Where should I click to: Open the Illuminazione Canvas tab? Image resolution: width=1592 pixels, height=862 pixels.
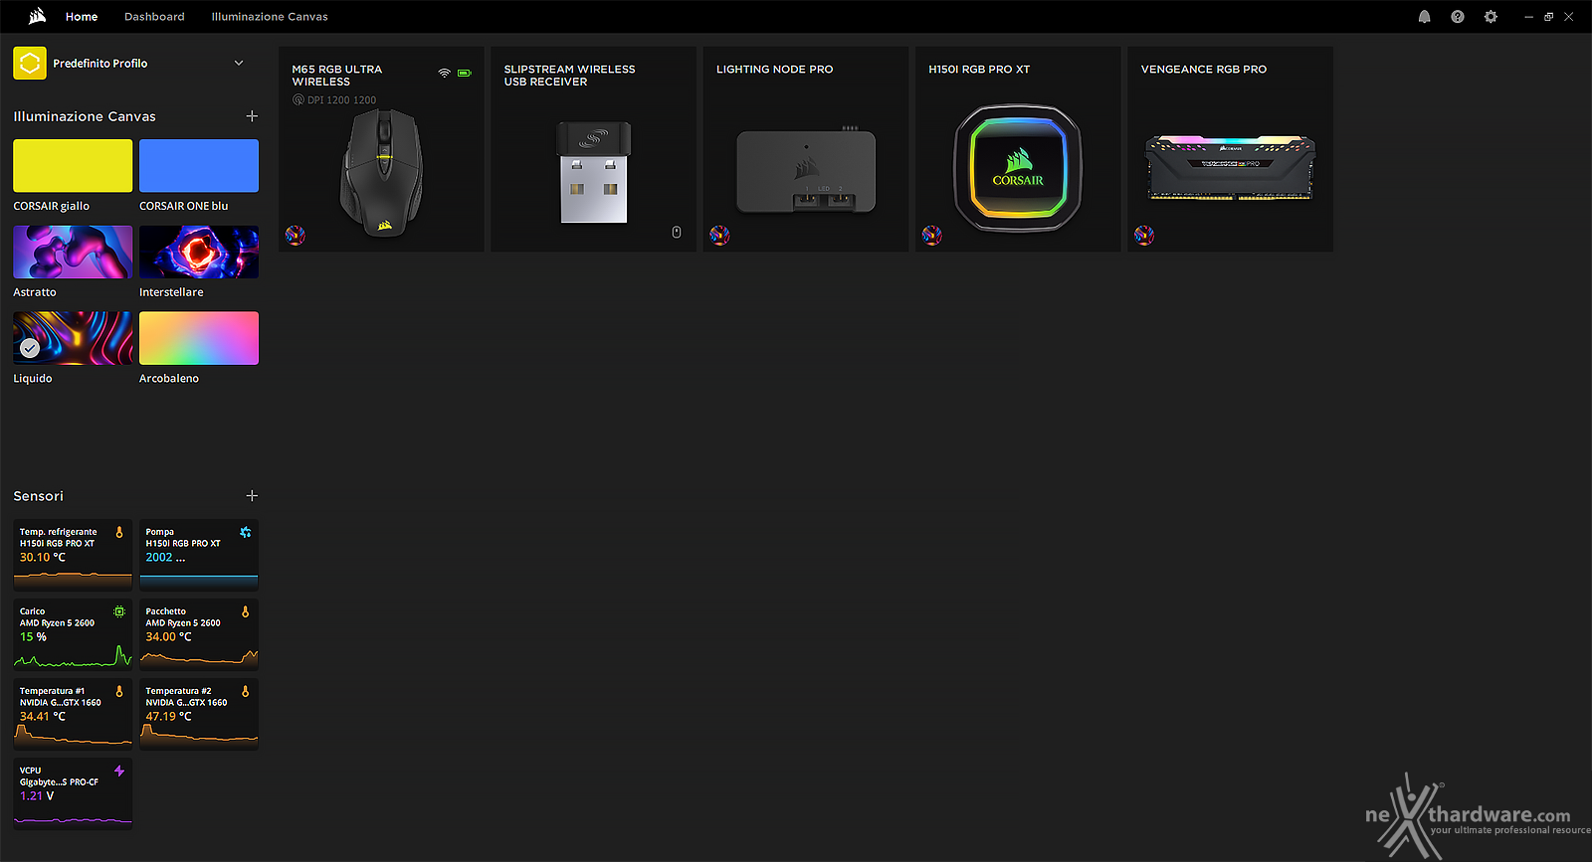click(x=270, y=17)
